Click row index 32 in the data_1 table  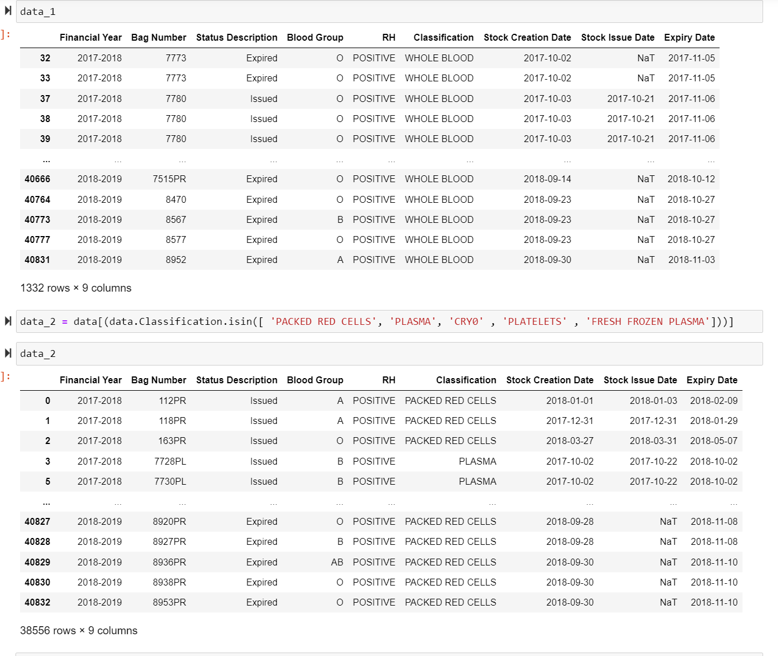coord(45,58)
